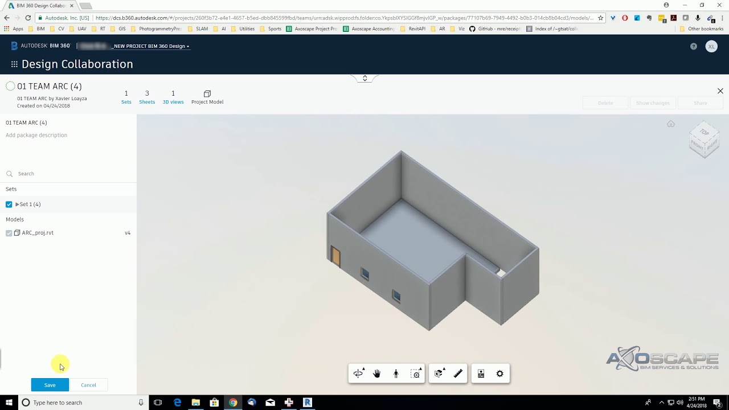The image size is (729, 410).
Task: Click the Save button
Action: (x=50, y=385)
